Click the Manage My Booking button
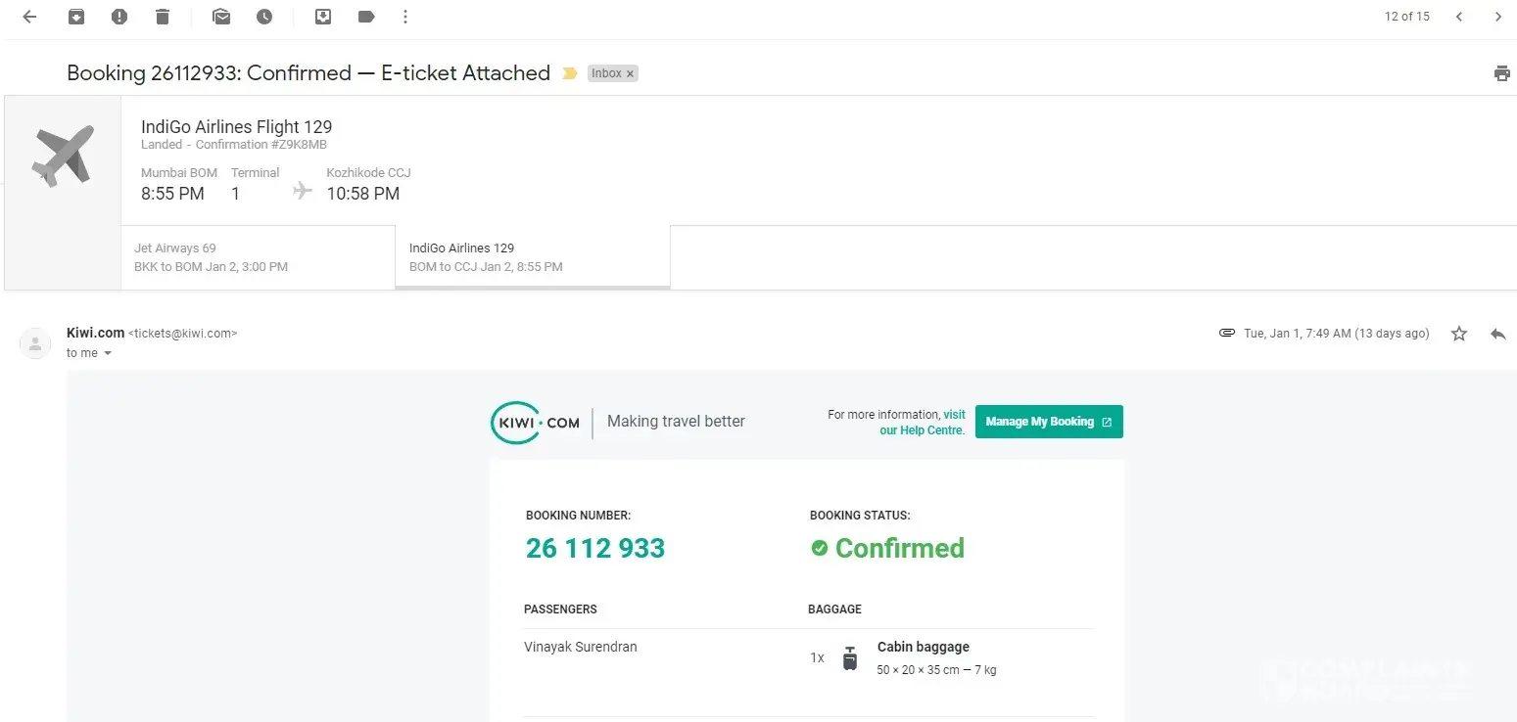The image size is (1517, 722). (x=1048, y=422)
